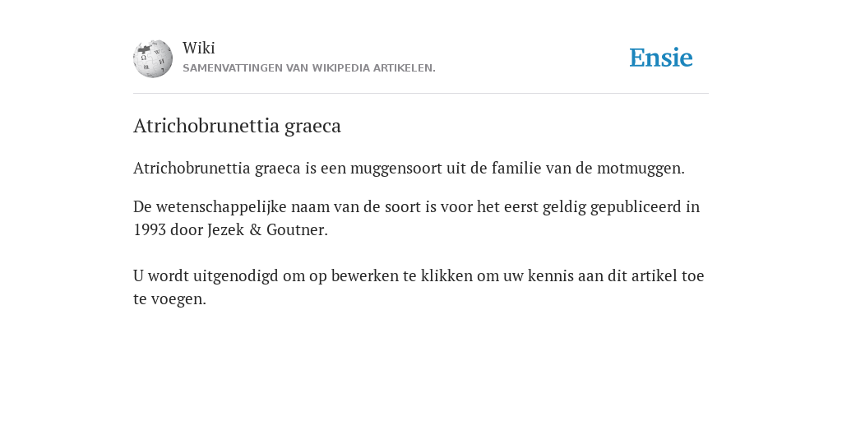Click the Atrichobrunettia graeca article heading
This screenshot has width=842, height=421.
coord(237,126)
